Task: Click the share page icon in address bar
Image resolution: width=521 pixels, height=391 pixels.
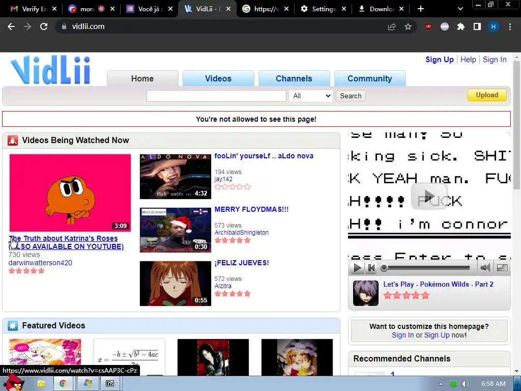Action: [392, 26]
